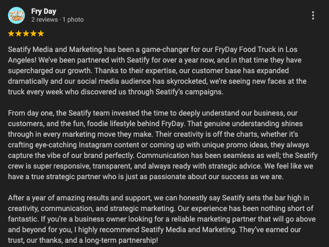Click the Fry Day profile avatar
The height and width of the screenshot is (247, 329).
(16, 15)
